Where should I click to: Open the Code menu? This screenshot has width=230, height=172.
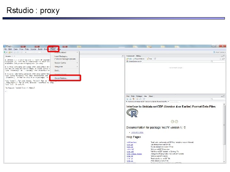[x=16, y=49]
